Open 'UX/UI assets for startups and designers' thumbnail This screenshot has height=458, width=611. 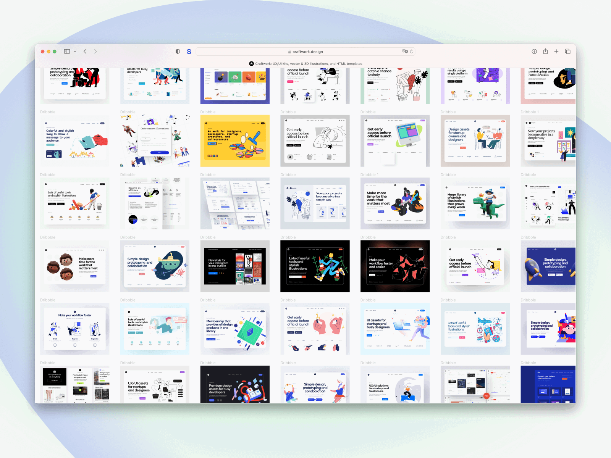pos(155,384)
